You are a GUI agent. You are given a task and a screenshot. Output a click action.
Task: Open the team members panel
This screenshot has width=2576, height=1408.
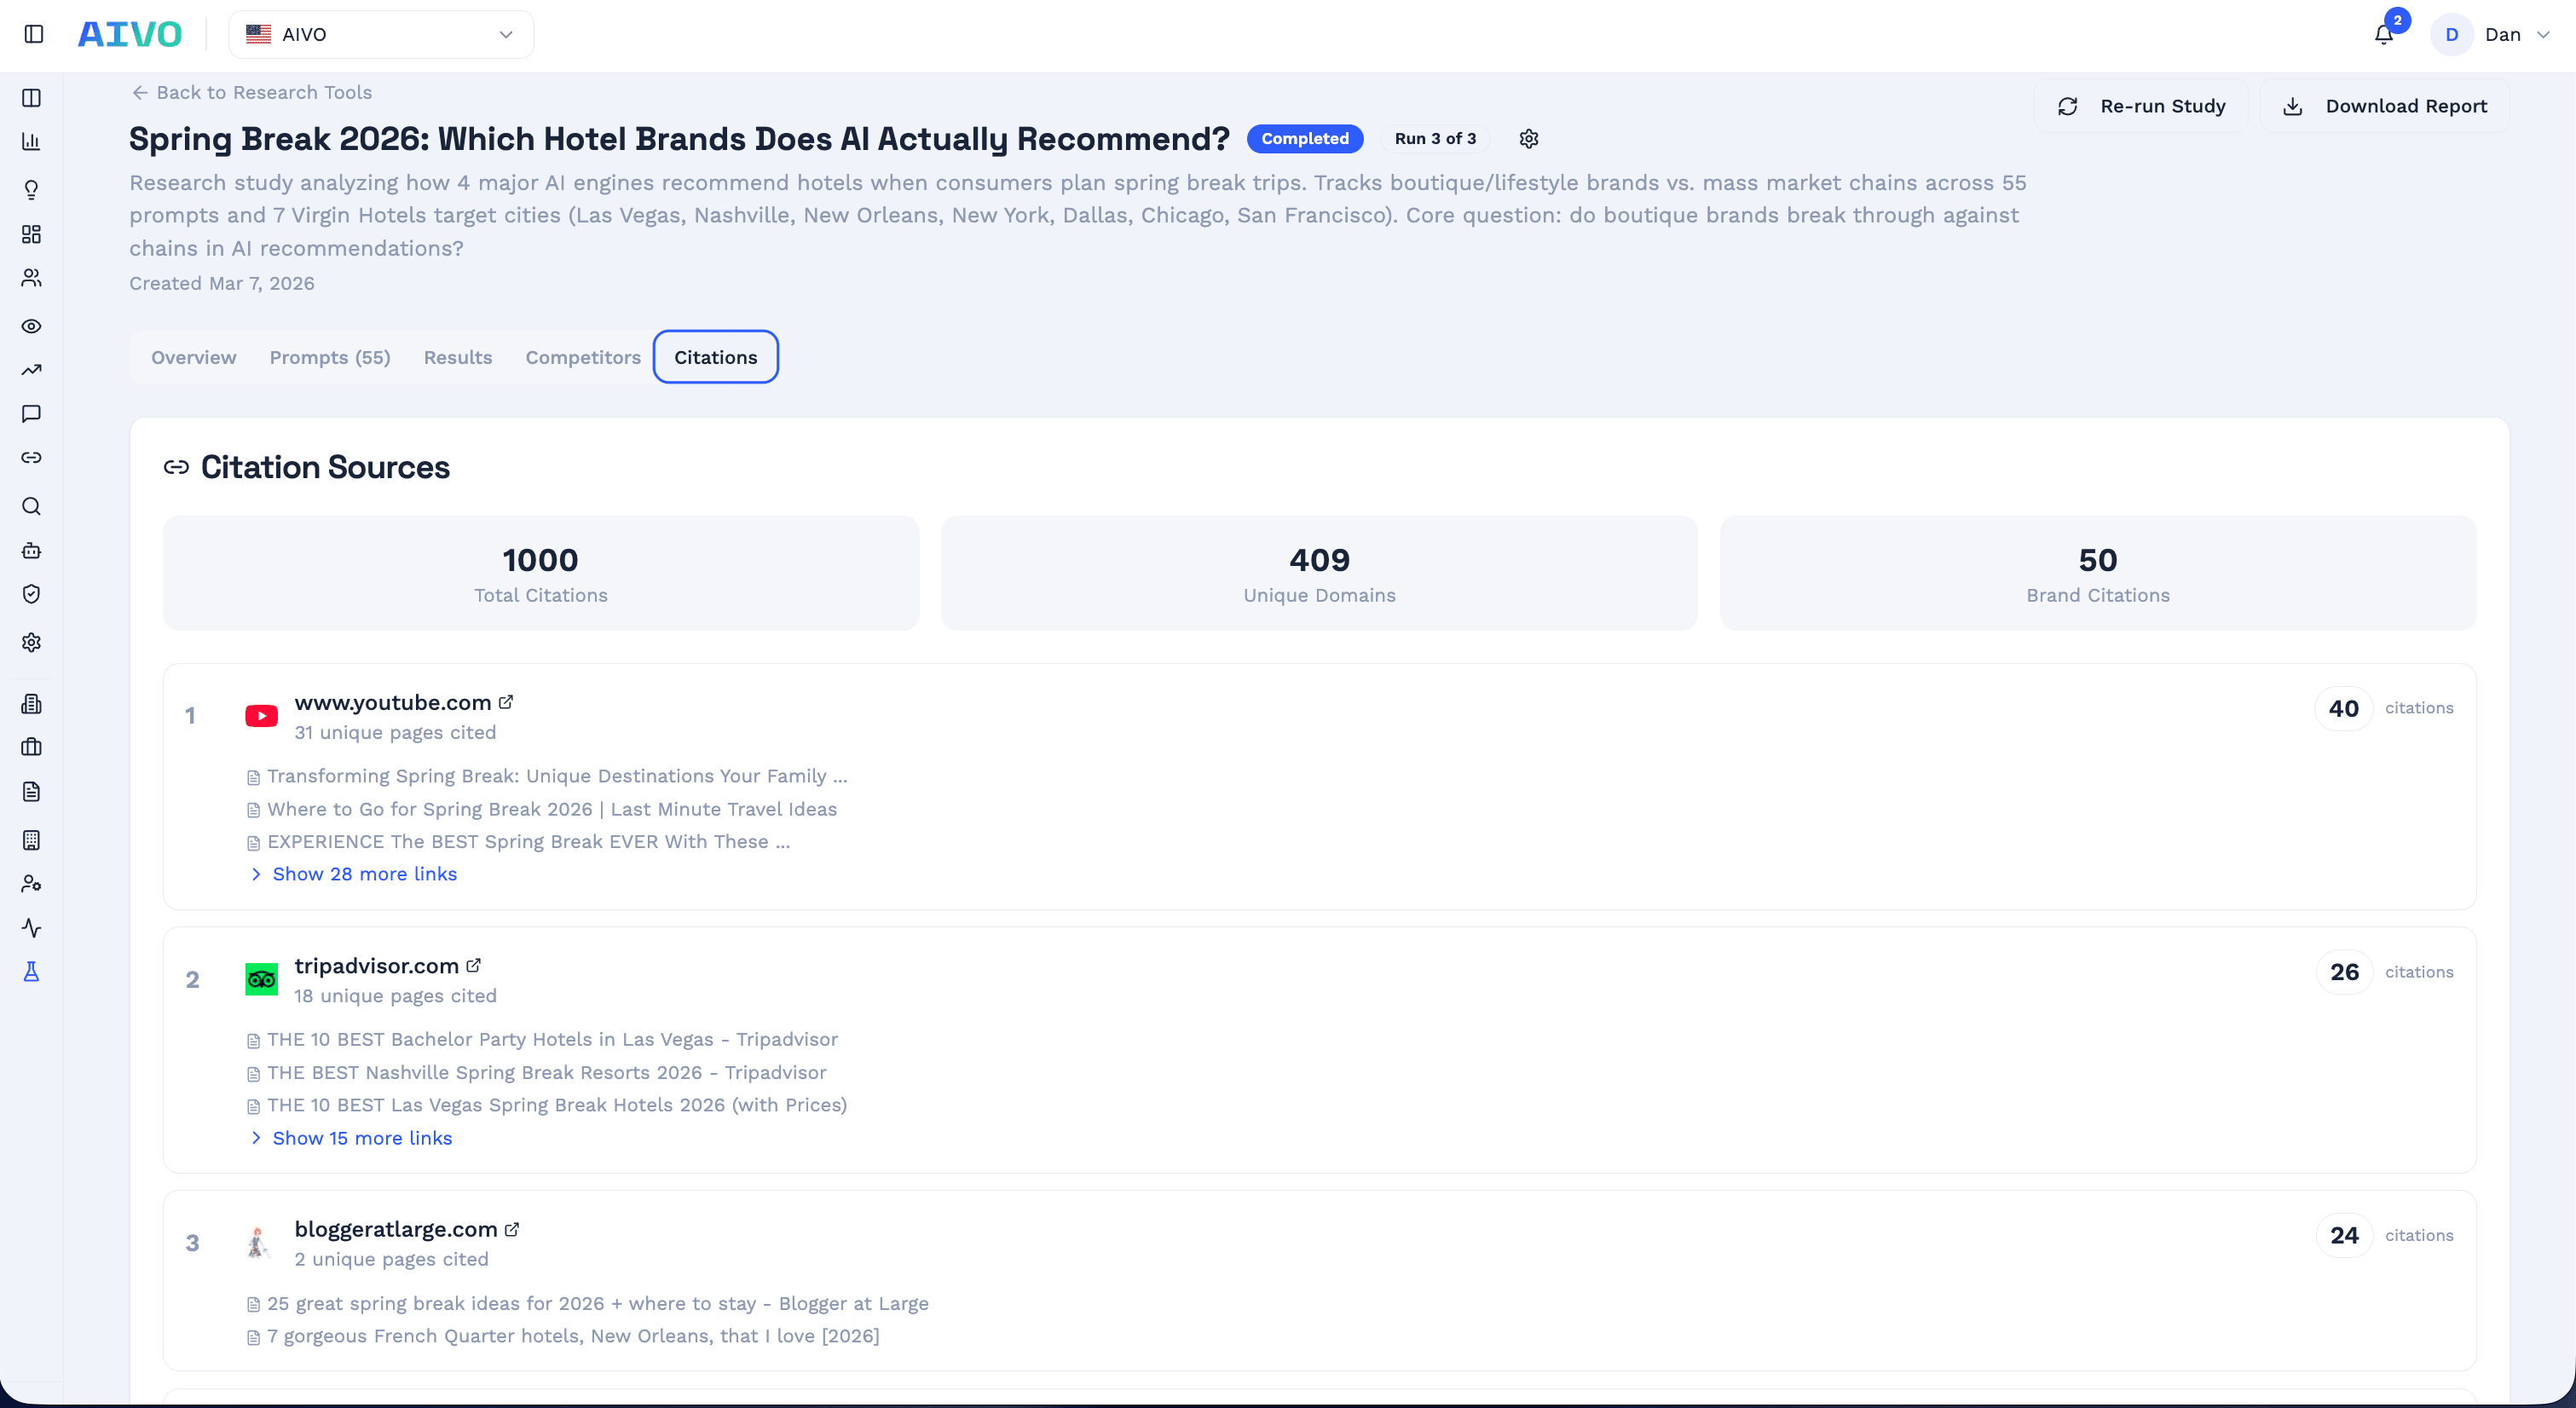coord(31,277)
